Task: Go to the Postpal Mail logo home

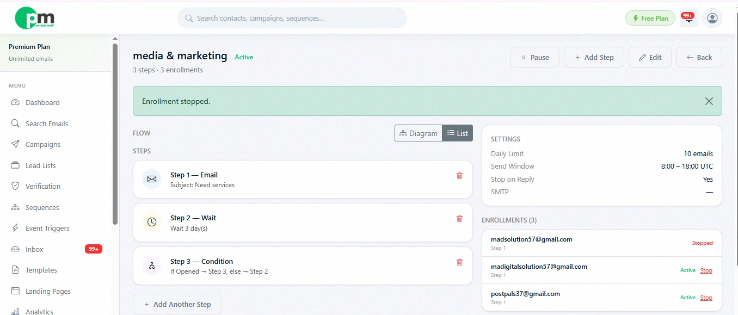Action: tap(34, 18)
